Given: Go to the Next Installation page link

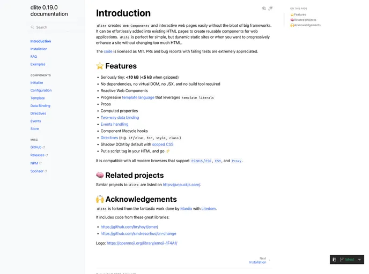Looking at the screenshot, I should click(257, 261).
